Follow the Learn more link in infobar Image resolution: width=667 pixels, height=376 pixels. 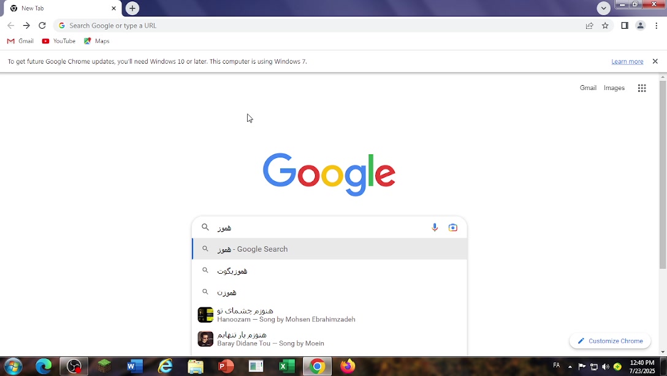pos(627,62)
